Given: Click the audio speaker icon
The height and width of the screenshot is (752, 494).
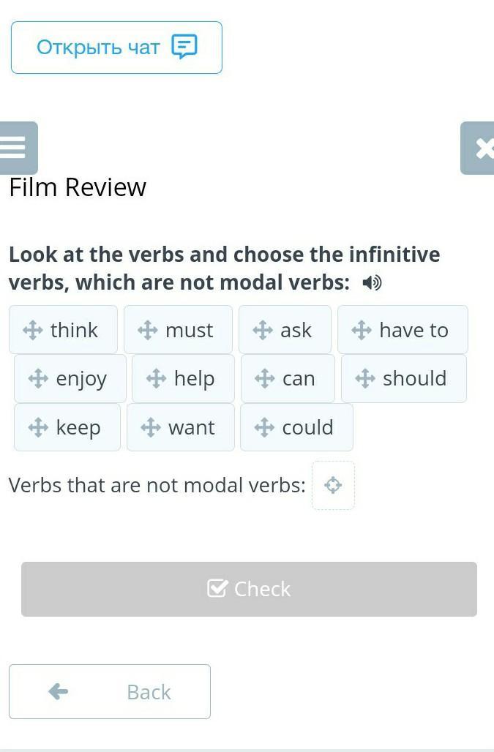Looking at the screenshot, I should coord(372,283).
